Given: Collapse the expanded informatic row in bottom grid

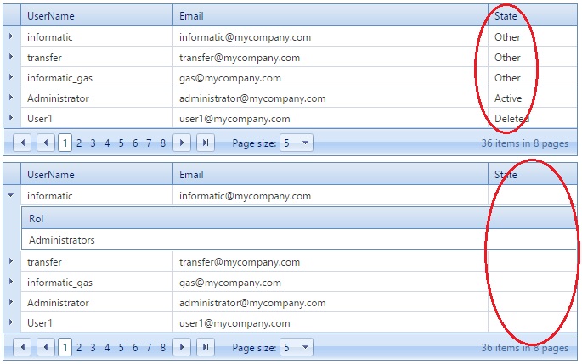Looking at the screenshot, I should (x=11, y=195).
